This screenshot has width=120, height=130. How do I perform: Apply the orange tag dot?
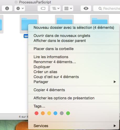pos(43,113)
